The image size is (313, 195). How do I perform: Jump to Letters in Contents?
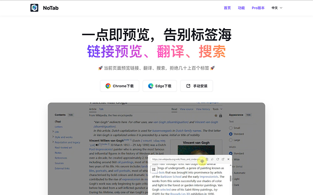coord(59,127)
